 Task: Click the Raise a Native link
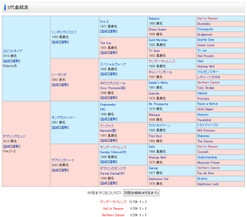click(208, 104)
